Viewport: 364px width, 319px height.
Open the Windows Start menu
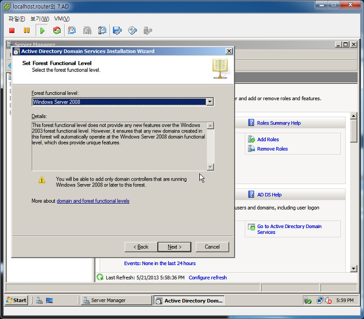(16, 300)
